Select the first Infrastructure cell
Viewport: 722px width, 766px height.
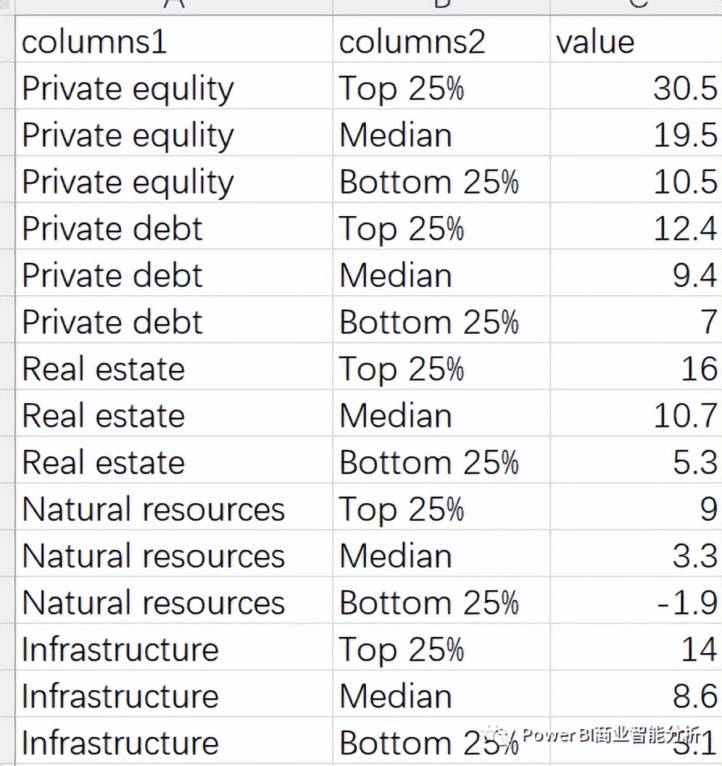[174, 647]
